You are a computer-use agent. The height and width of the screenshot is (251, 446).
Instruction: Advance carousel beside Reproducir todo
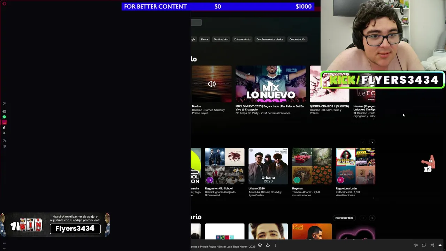372,218
